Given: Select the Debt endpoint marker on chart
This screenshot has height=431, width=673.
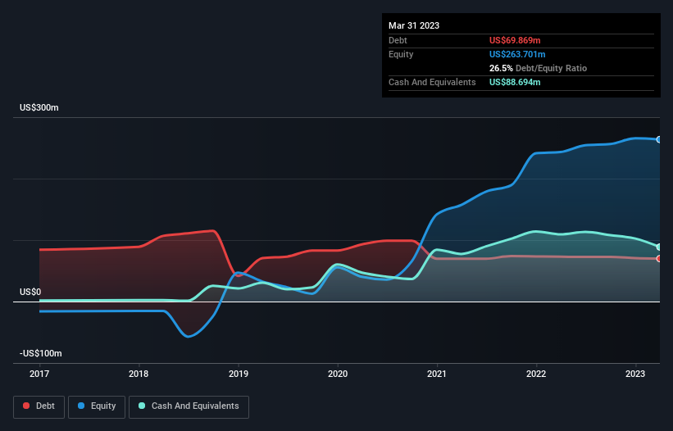Looking at the screenshot, I should (659, 259).
